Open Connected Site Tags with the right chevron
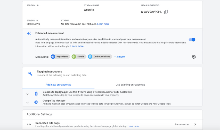Screen dimensions: 220x130 195,125
